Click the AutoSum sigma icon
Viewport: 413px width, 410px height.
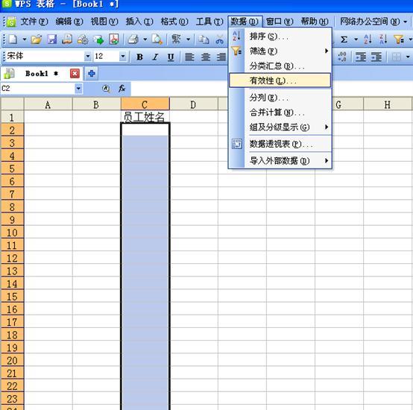tap(344, 40)
